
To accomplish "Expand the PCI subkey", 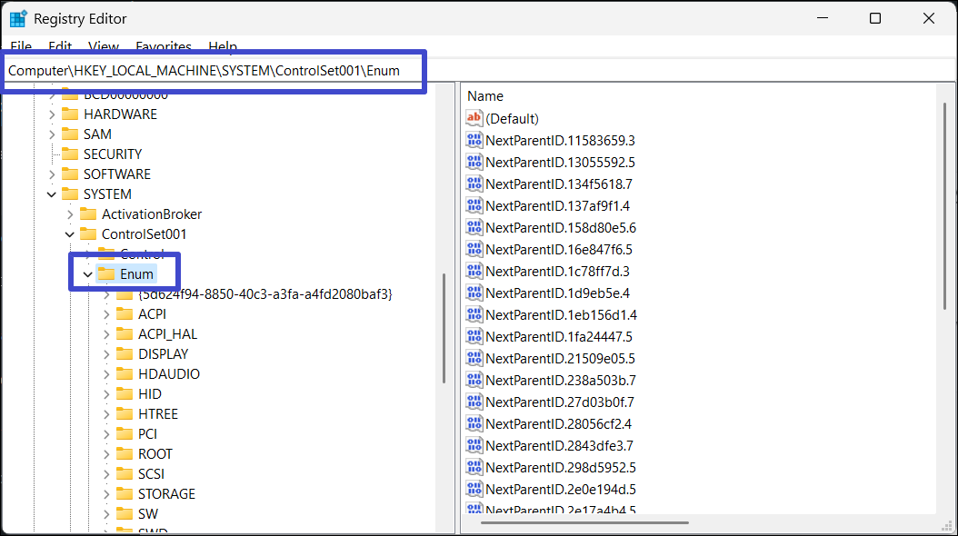I will click(106, 434).
